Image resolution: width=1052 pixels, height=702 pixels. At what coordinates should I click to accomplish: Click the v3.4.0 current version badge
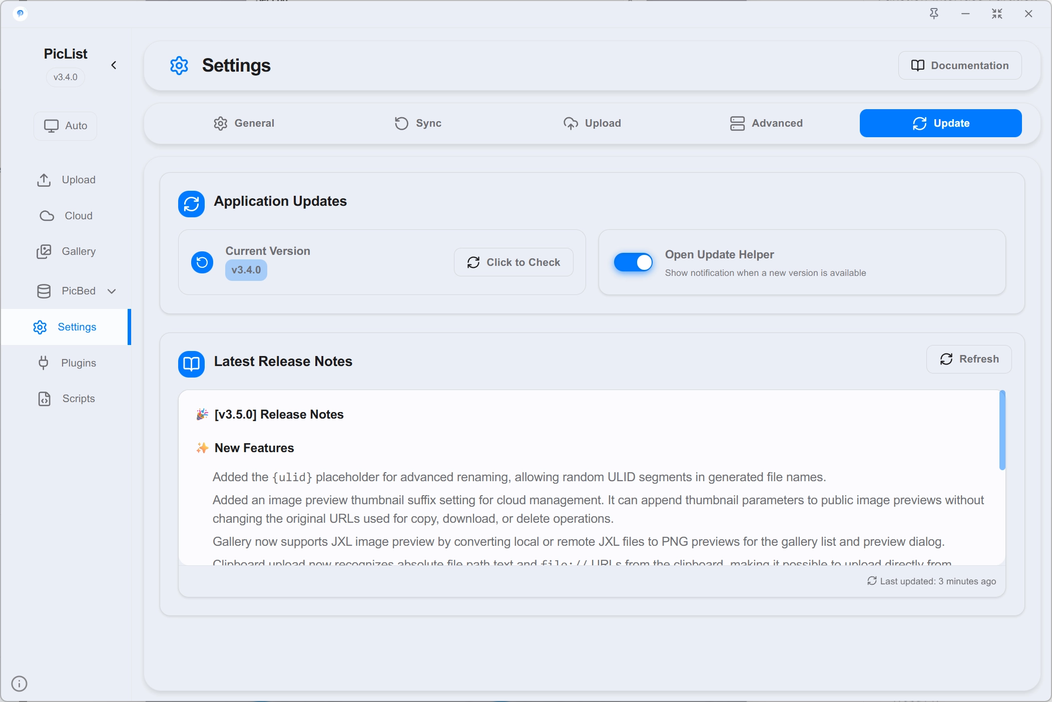point(246,270)
